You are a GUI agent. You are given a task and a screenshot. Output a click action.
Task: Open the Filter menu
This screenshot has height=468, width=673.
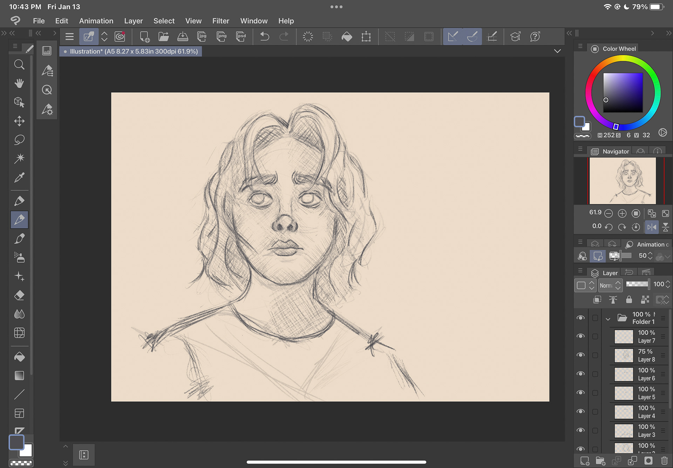tap(220, 21)
